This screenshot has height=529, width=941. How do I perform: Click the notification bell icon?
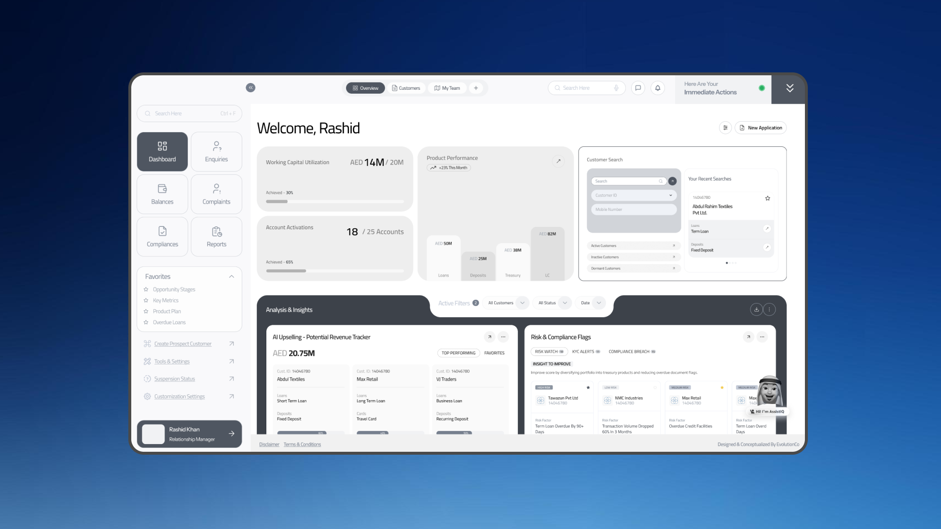tap(657, 88)
